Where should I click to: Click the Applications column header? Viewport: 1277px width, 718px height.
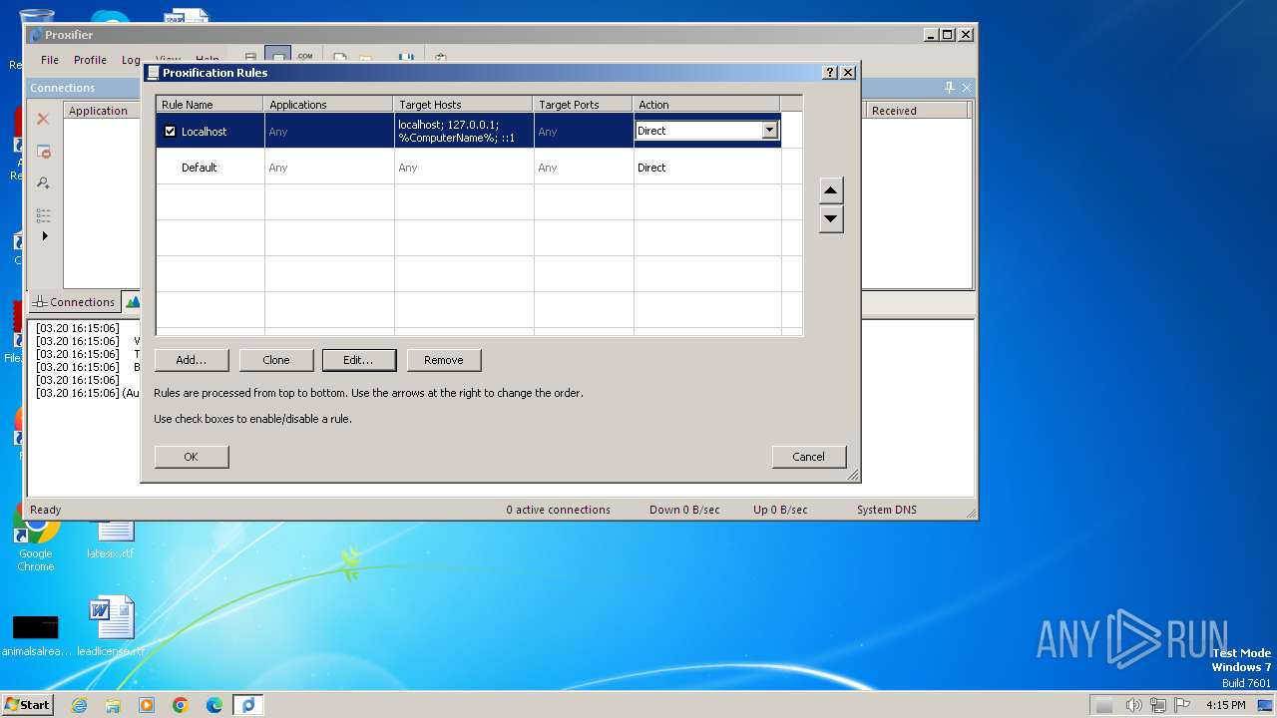[329, 104]
